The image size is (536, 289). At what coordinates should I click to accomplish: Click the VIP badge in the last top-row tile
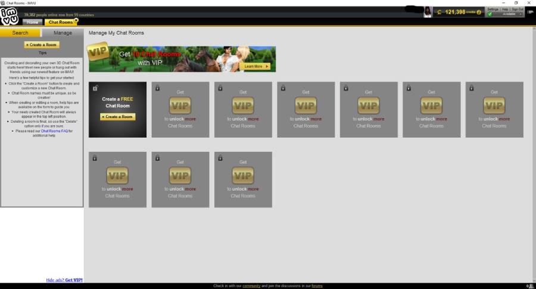pyautogui.click(x=494, y=105)
